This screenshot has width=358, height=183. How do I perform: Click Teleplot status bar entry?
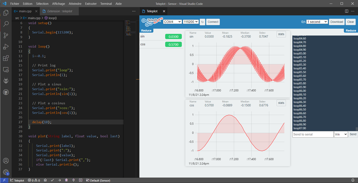(x=17, y=180)
